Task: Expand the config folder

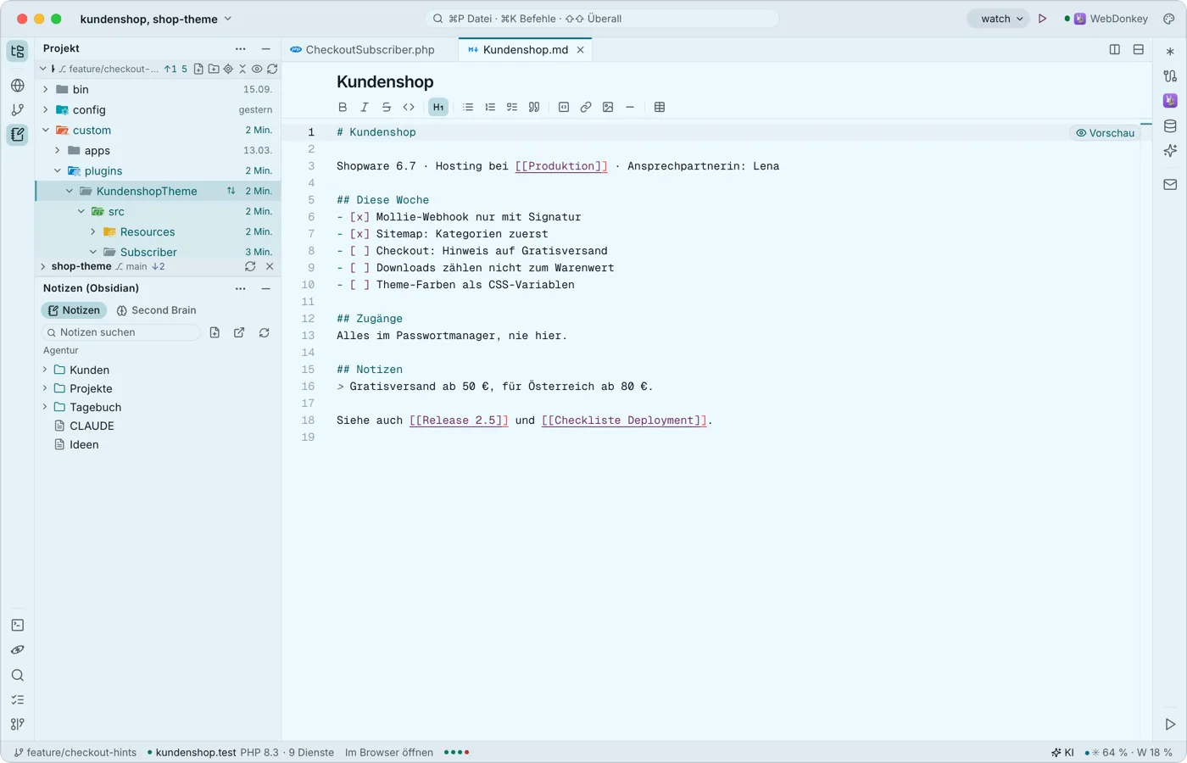Action: pyautogui.click(x=46, y=109)
